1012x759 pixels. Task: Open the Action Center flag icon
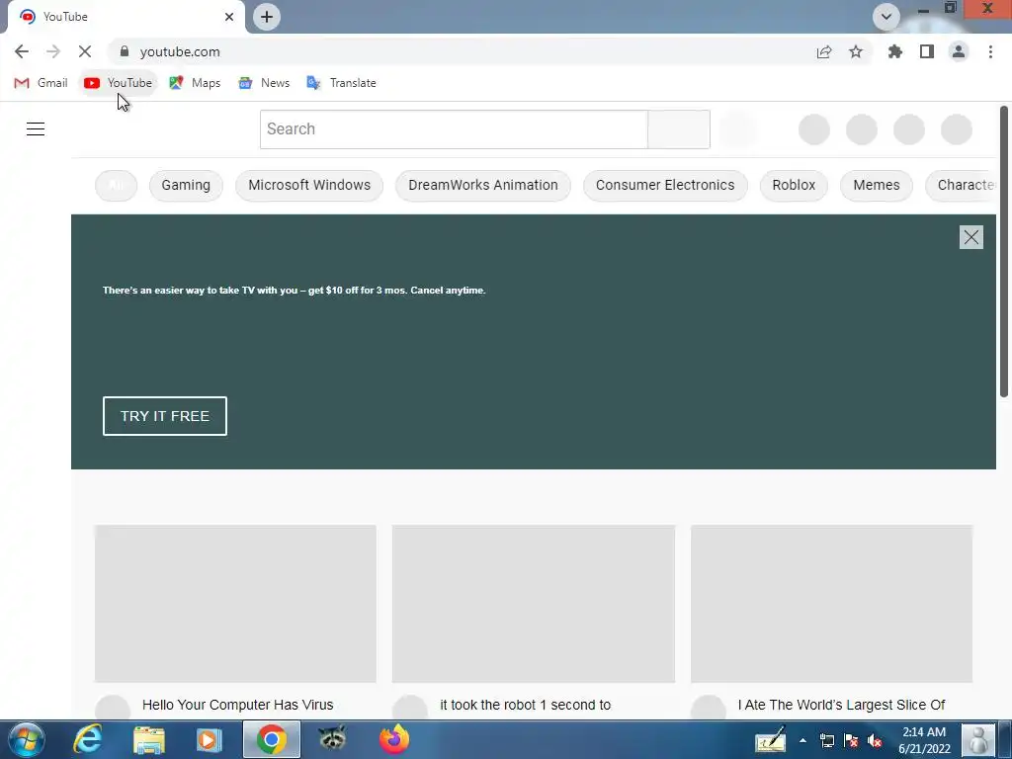tap(851, 740)
